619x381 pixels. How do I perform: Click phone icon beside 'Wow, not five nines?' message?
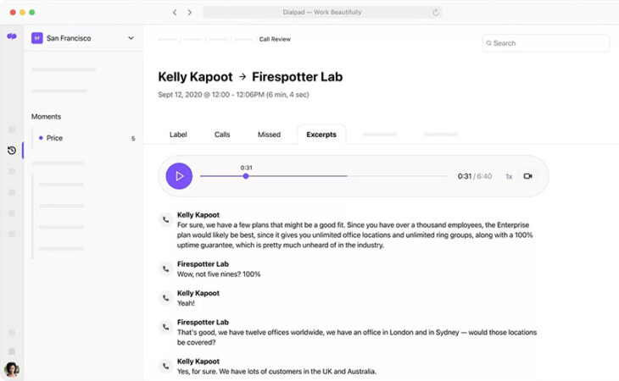[x=165, y=269]
